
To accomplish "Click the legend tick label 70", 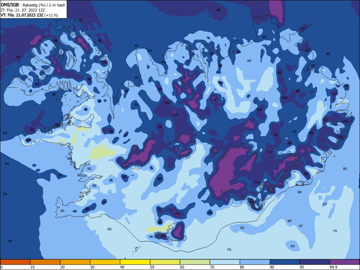I will pyautogui.click(x=212, y=267).
